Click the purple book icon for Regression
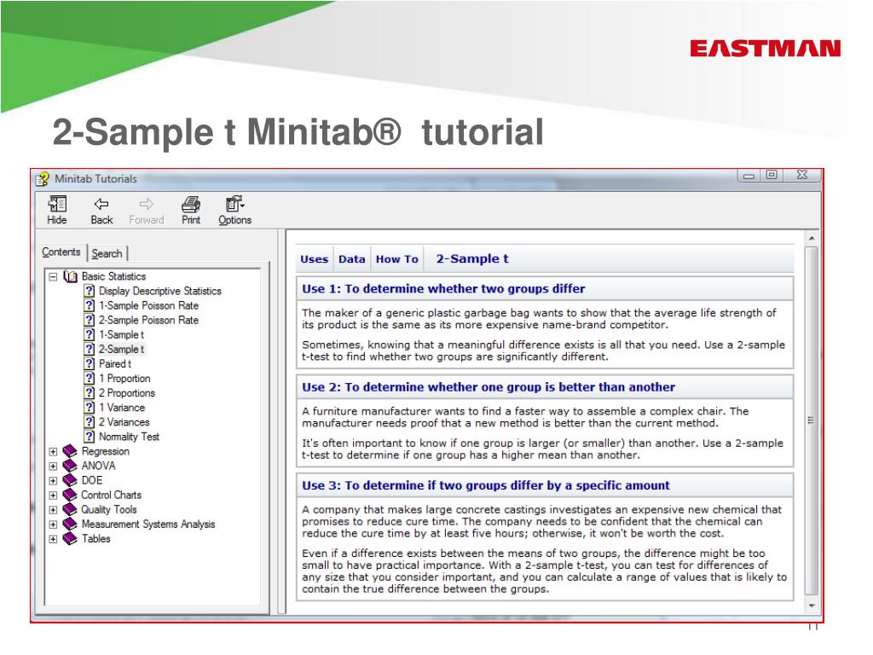 [x=70, y=451]
